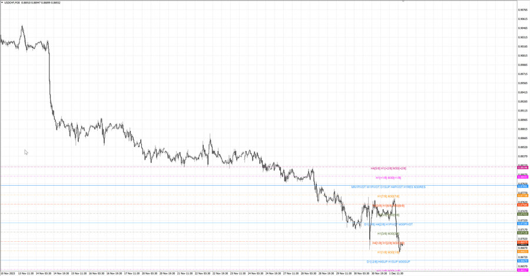This screenshot has height=276, width=530.
Task: Open the chart menu triangle beside USDCHF,M30
Action: click(2, 2)
